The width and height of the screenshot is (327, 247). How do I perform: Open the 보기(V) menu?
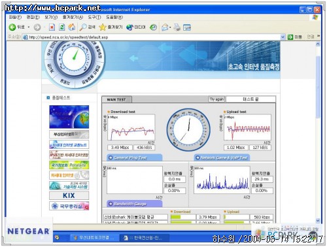(51, 17)
